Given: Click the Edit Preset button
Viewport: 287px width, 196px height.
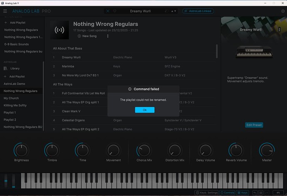Looking at the screenshot, I should 254,125.
